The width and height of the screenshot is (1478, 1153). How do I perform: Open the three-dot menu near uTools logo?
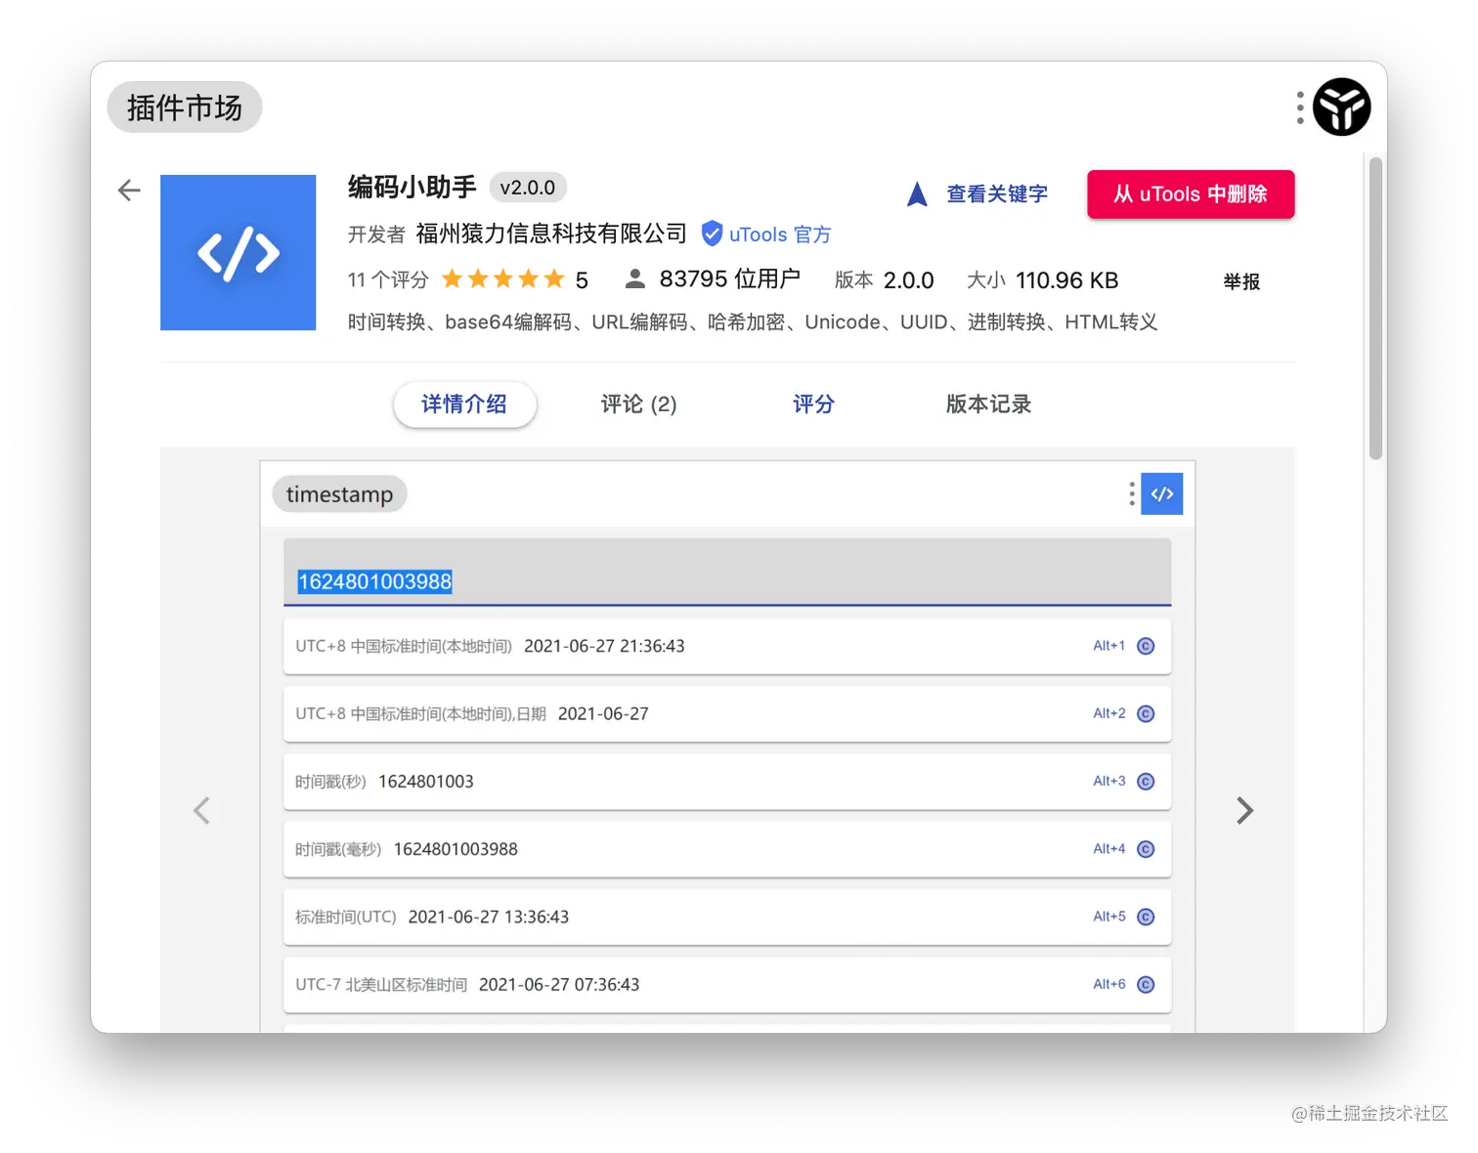click(x=1300, y=107)
